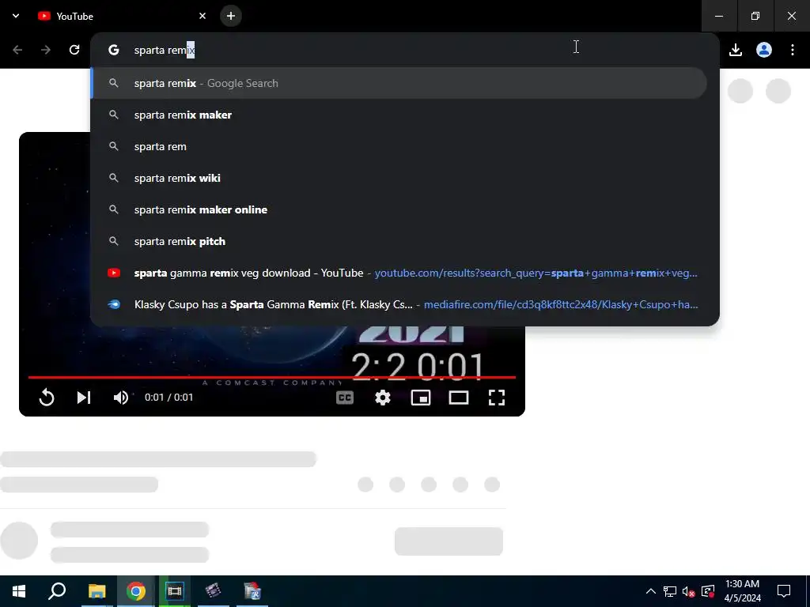810x607 pixels.
Task: Click the red video progress bar
Action: tap(272, 377)
